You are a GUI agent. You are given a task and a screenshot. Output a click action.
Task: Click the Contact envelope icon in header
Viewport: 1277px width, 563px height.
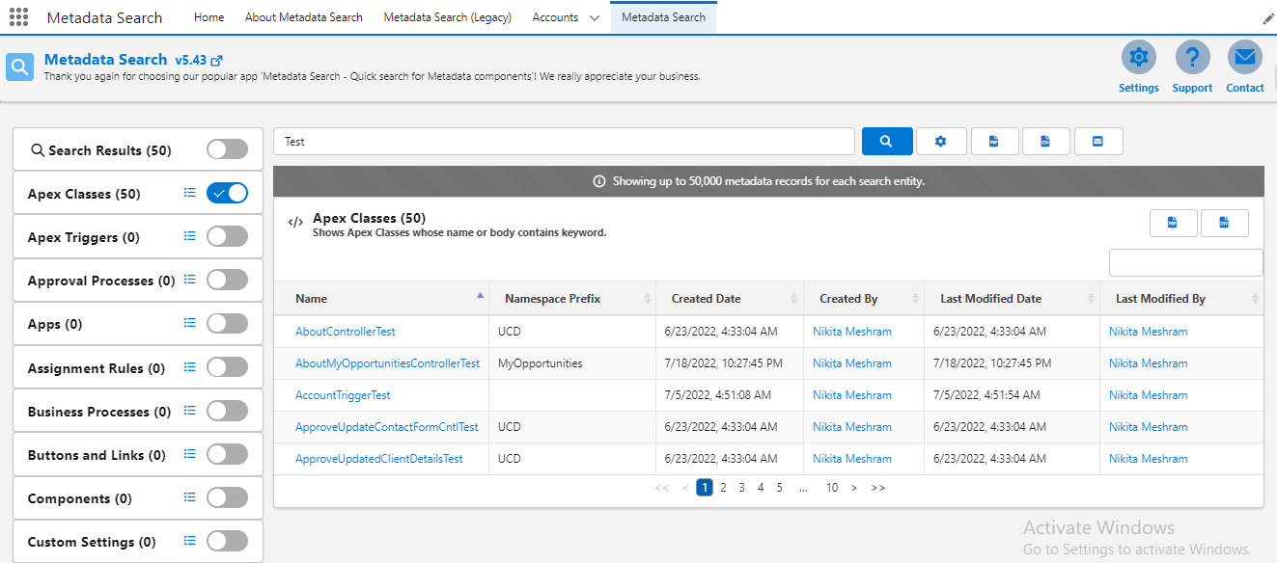coord(1244,59)
